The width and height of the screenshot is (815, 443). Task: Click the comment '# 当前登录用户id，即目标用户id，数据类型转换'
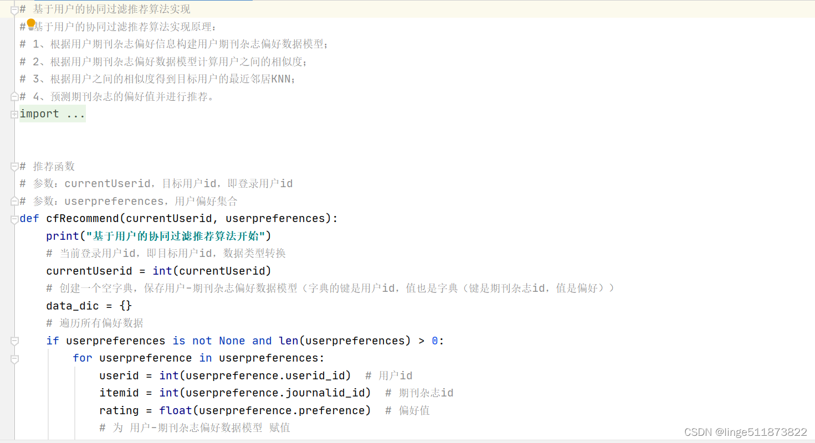point(166,254)
